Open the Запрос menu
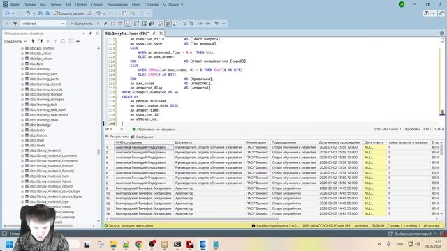Image resolution: width=447 pixels, height=251 pixels. click(x=56, y=5)
